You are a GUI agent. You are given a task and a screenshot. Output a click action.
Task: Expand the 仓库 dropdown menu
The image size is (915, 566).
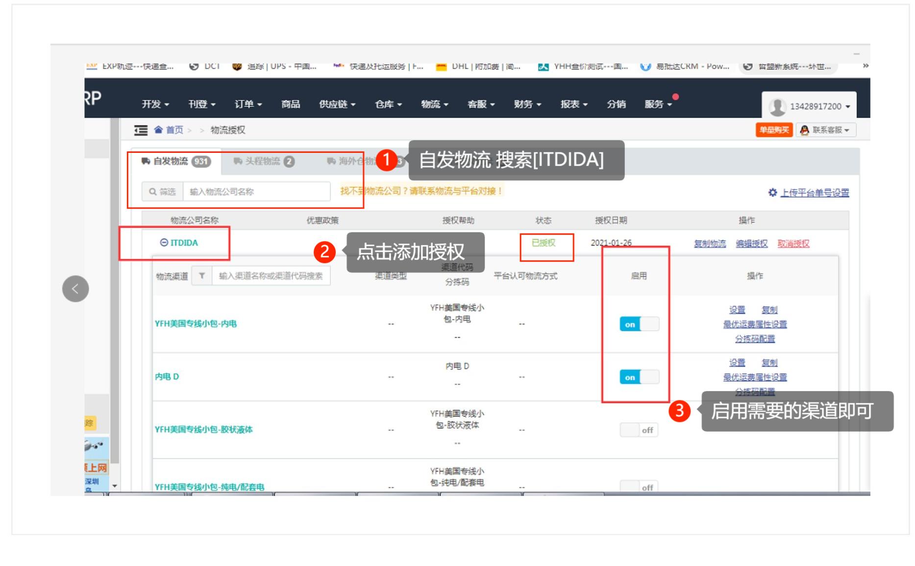pos(388,104)
